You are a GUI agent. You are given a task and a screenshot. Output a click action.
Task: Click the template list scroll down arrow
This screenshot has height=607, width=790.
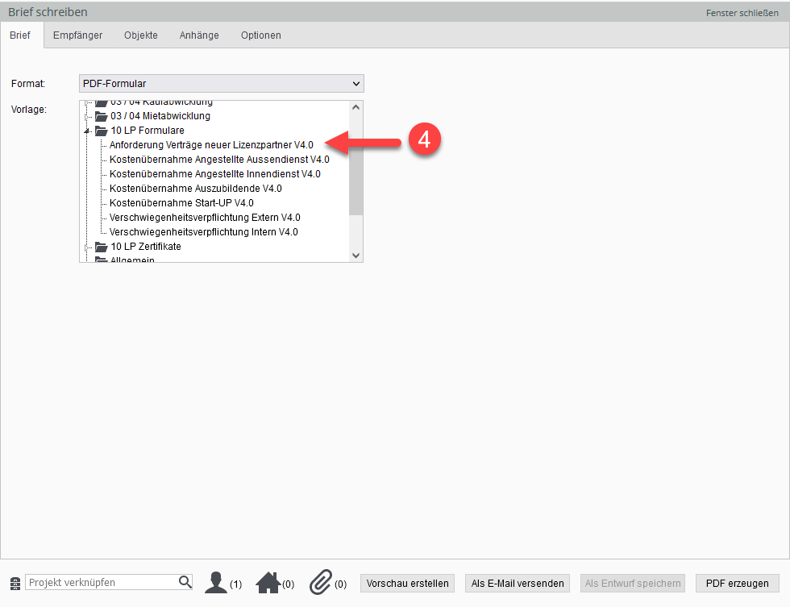tap(356, 255)
